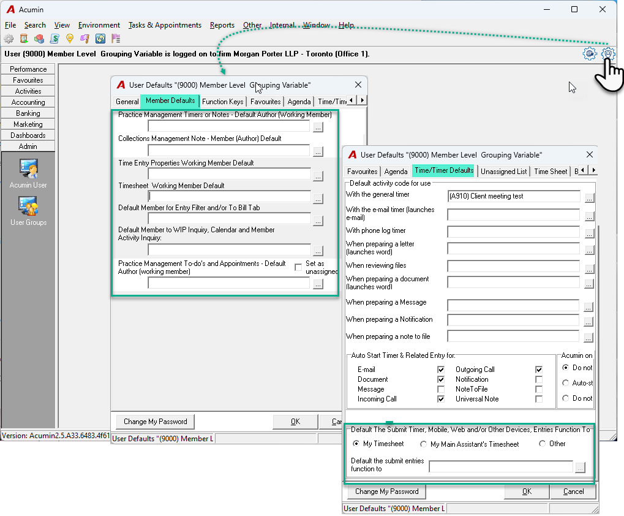624x516 pixels.
Task: Browse for general timer activity code
Action: (x=589, y=197)
